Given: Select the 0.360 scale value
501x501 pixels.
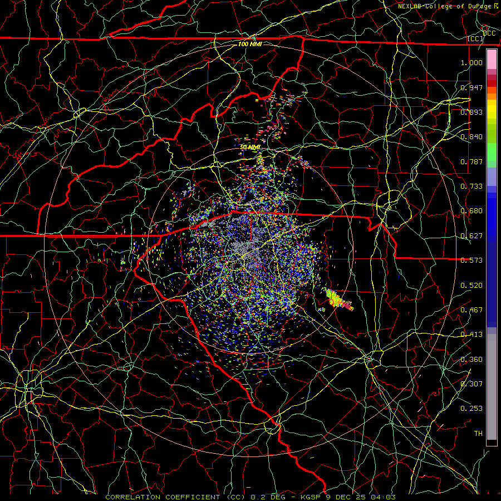Looking at the screenshot, I should coord(471,359).
